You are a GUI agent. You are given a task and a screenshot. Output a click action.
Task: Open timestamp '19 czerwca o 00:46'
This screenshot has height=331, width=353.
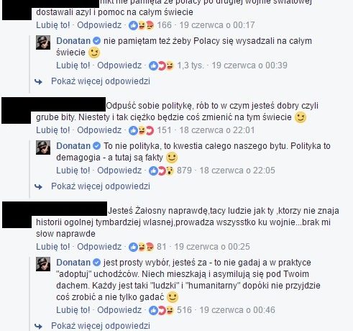[237, 310]
